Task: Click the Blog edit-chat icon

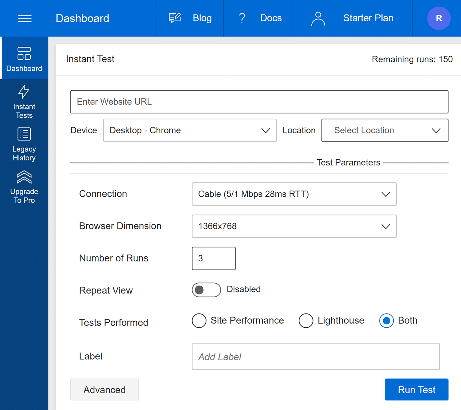Action: (175, 18)
